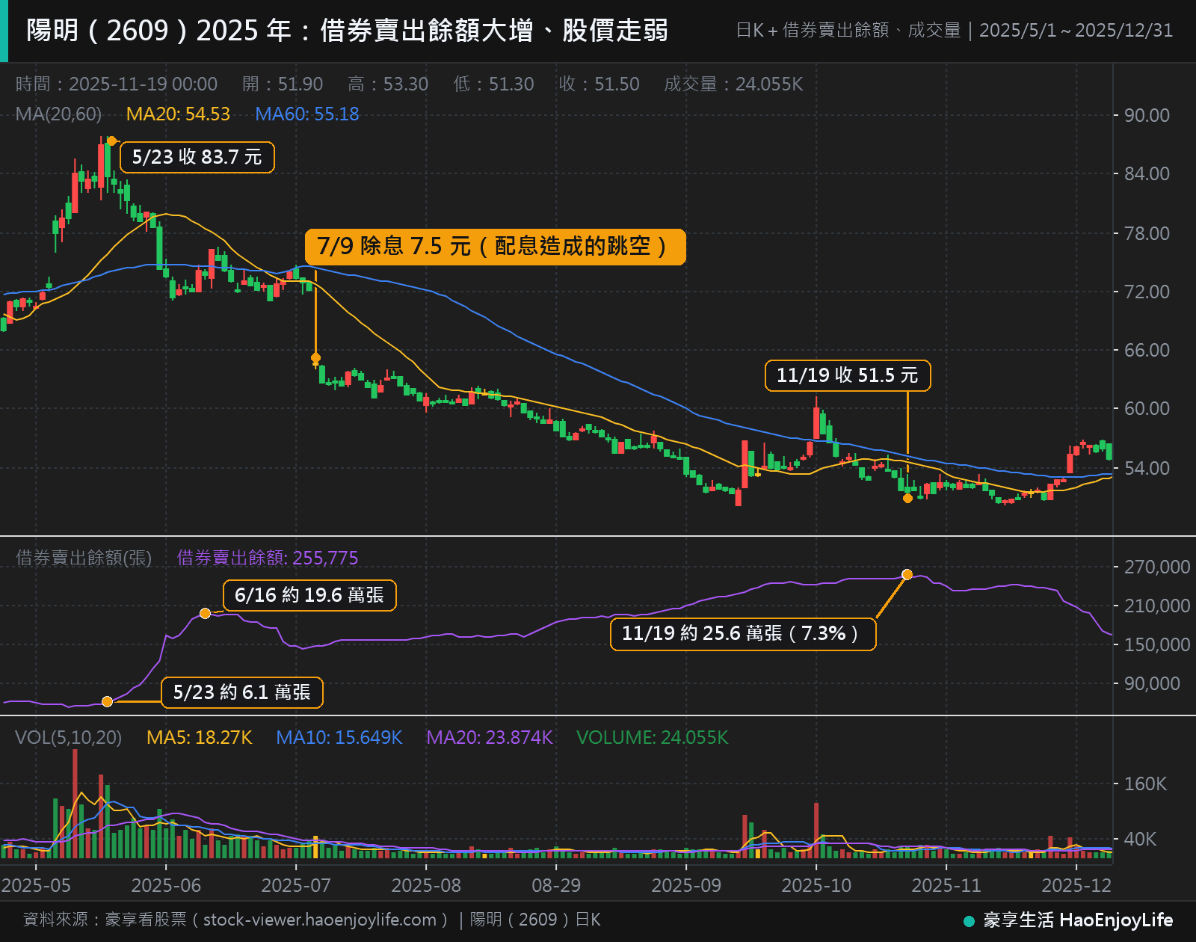Select the closing price 收：51.50
1196x942 pixels.
(x=599, y=84)
